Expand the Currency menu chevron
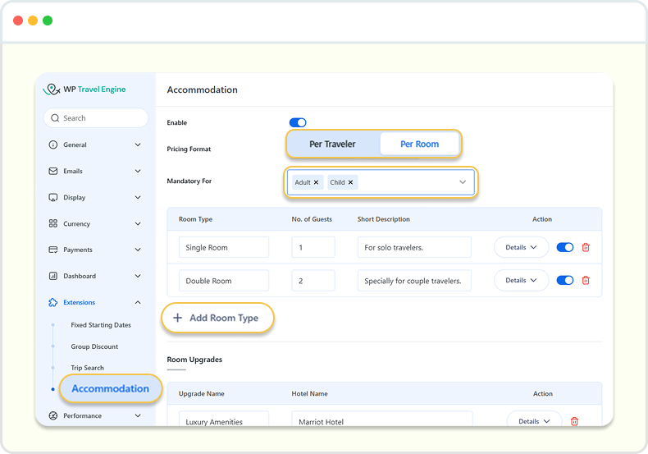The width and height of the screenshot is (648, 454). point(138,223)
